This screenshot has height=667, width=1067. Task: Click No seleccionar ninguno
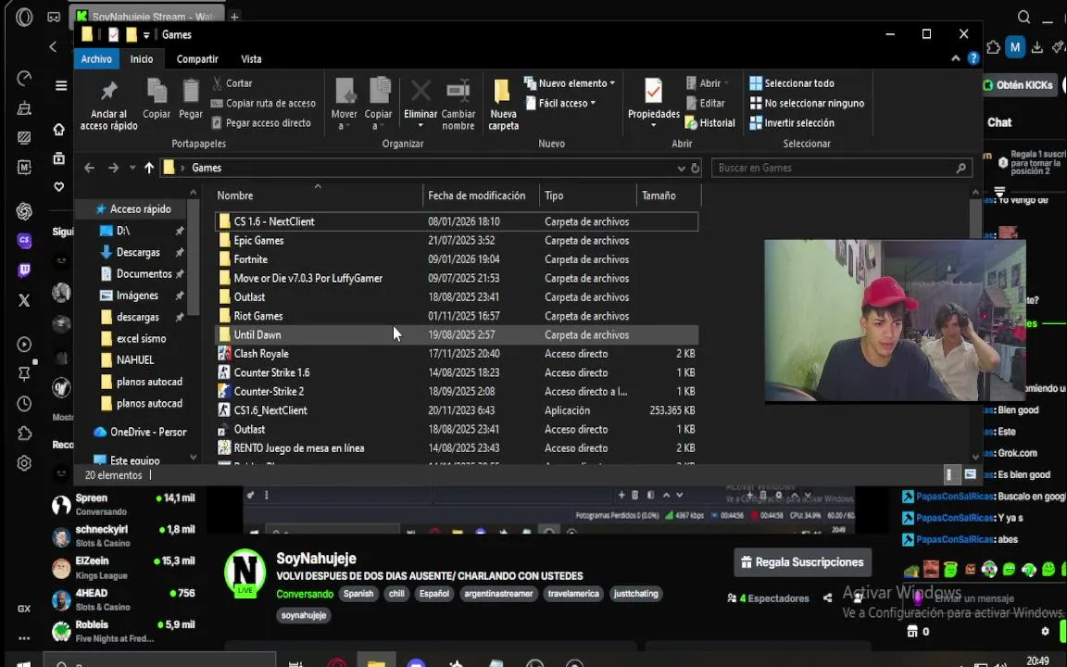click(x=807, y=103)
